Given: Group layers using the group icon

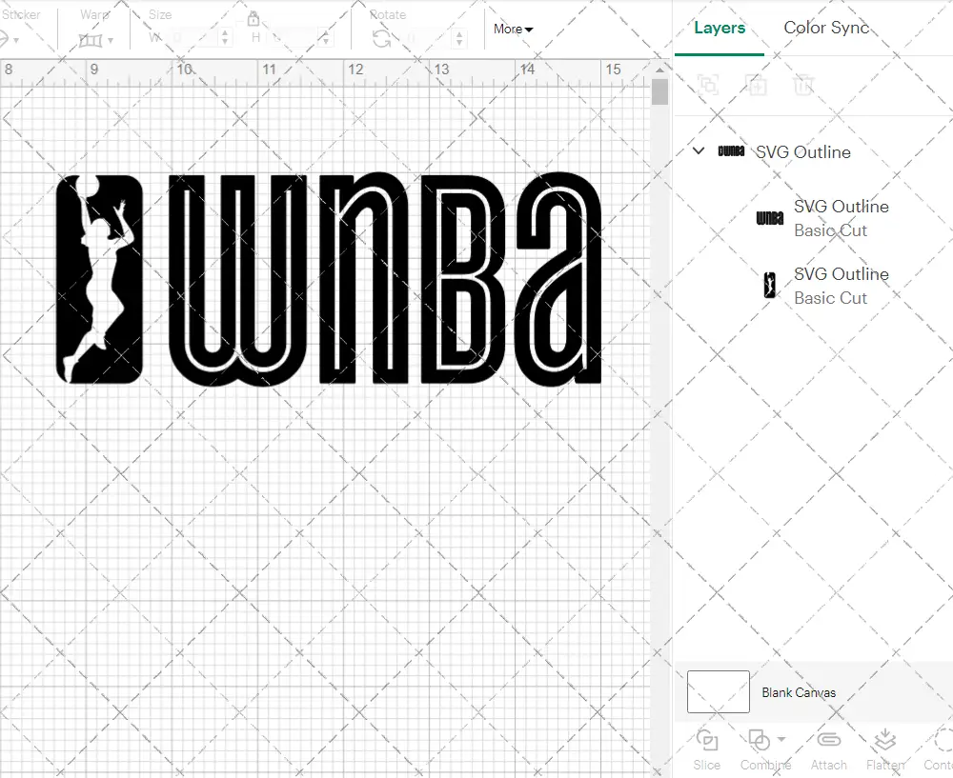Looking at the screenshot, I should coord(707,85).
